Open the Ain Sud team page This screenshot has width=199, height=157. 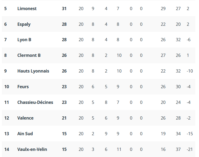click(x=25, y=134)
